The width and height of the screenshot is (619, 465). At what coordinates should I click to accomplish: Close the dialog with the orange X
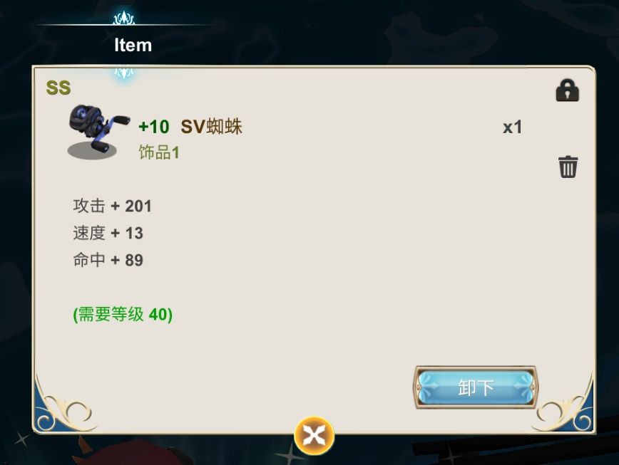click(314, 435)
